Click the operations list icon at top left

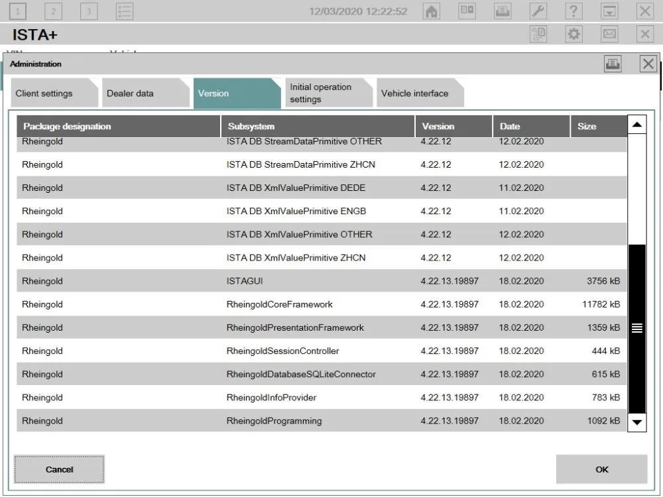[x=124, y=11]
